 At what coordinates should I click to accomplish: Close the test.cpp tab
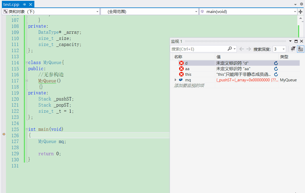[31, 4]
